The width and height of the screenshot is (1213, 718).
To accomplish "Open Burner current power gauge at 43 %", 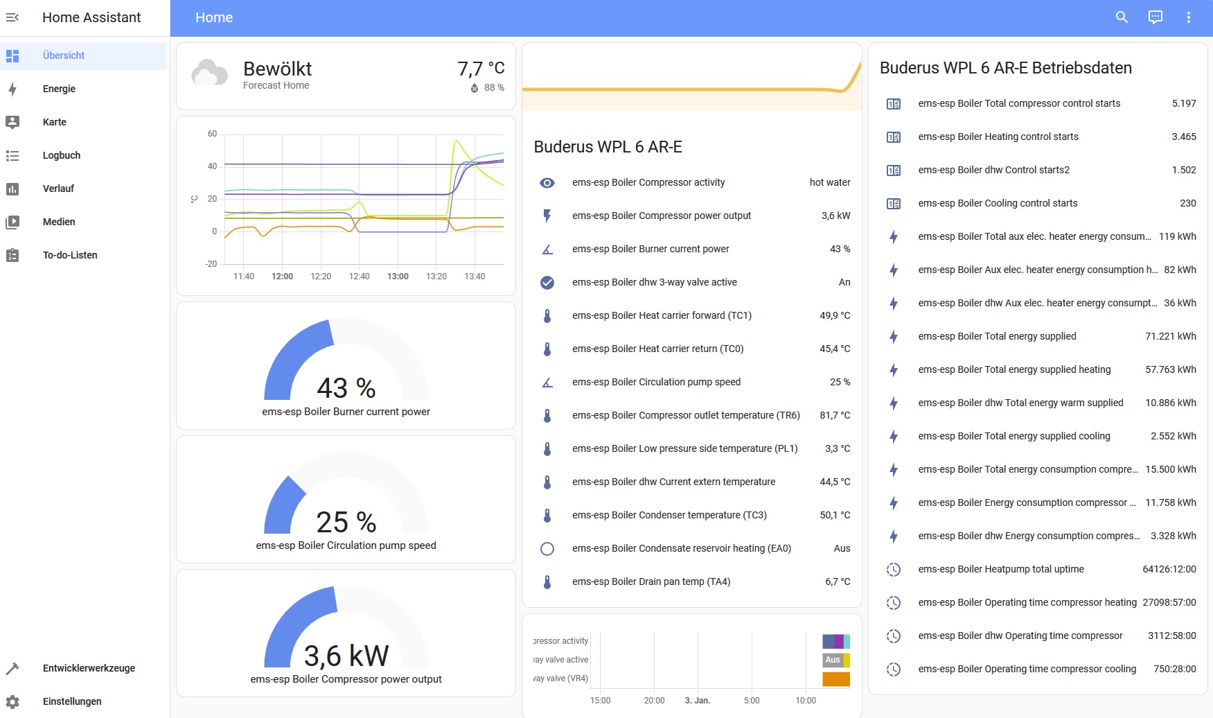I will [346, 366].
